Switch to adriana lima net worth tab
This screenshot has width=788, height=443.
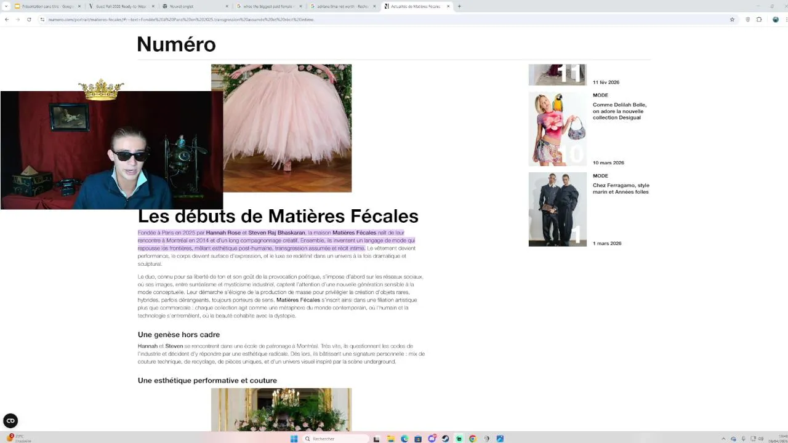pos(343,6)
